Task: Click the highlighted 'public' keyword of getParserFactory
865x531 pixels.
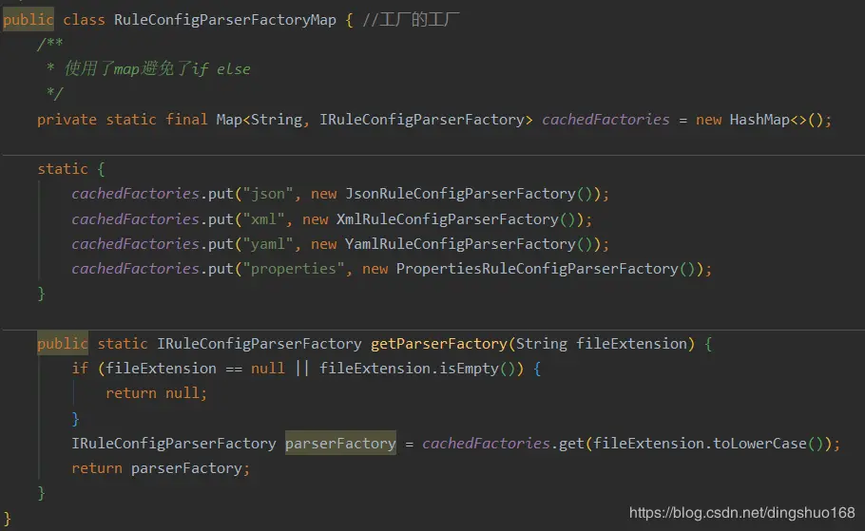Action: pos(63,343)
